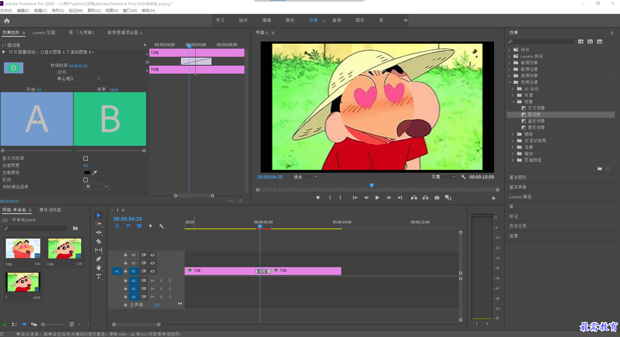The width and height of the screenshot is (620, 337).
Task: Open playback resolution Full dropdown
Action: coord(443,177)
